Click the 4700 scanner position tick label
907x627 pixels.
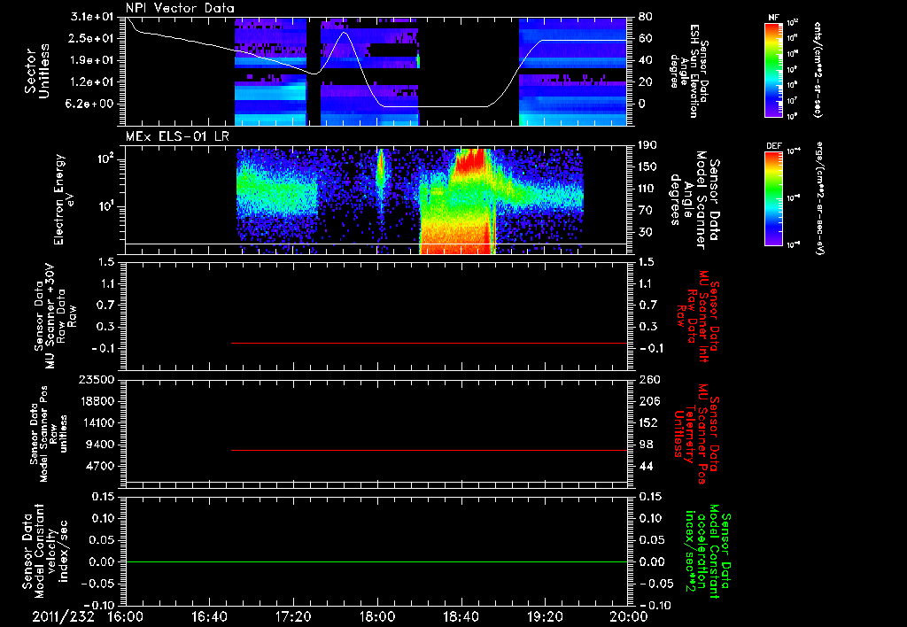100,467
